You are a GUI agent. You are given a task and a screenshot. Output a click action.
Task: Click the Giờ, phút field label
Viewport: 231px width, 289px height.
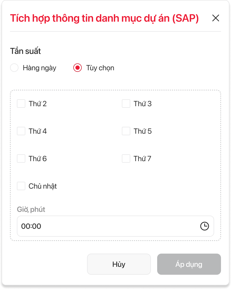[x=31, y=209]
